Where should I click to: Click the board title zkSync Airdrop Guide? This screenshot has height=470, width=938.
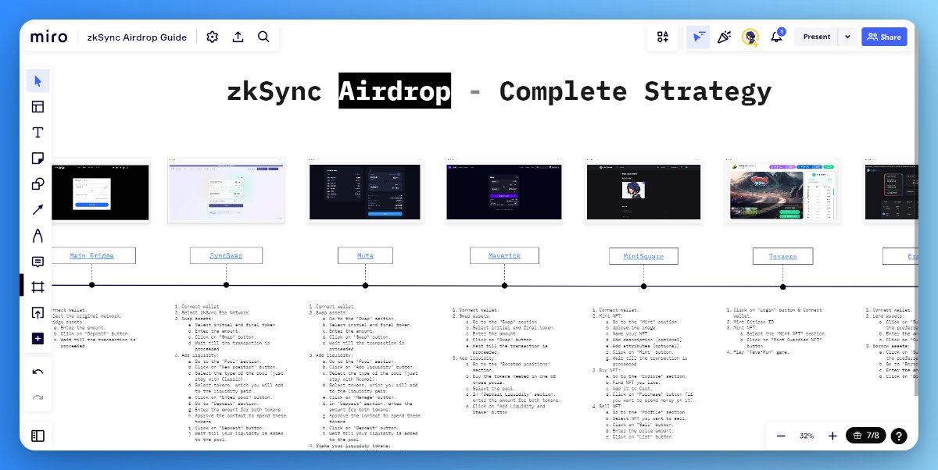[x=137, y=37]
